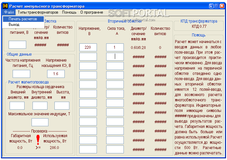Click the Расчет магнитопровода group label

pos(29,82)
